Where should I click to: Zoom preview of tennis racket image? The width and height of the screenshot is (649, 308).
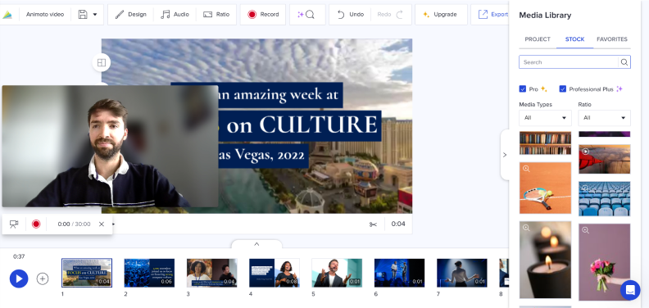click(x=526, y=169)
